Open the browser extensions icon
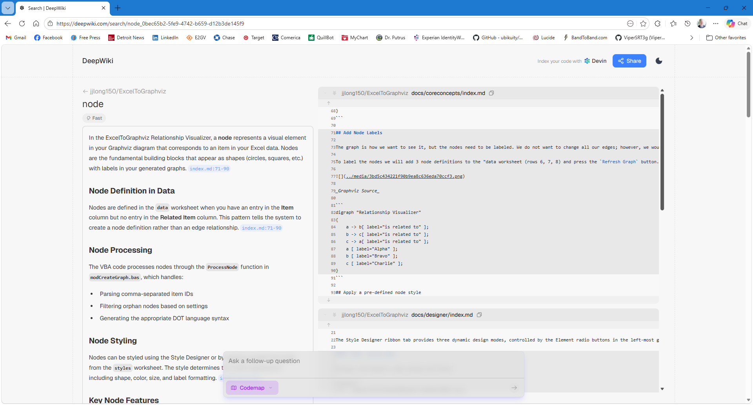Screen dimensions: 753x405 [658, 24]
